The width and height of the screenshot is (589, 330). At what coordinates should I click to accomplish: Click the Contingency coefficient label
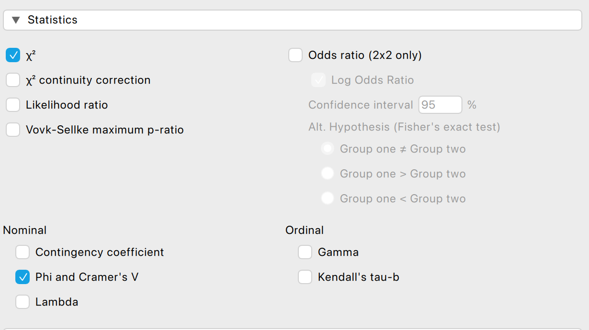click(100, 253)
